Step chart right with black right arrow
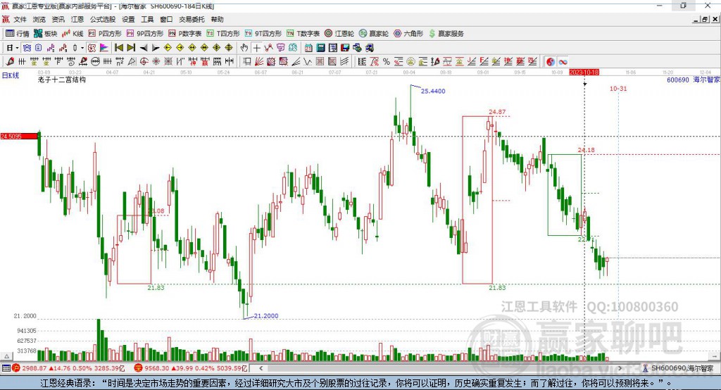The image size is (721, 390). (x=156, y=48)
